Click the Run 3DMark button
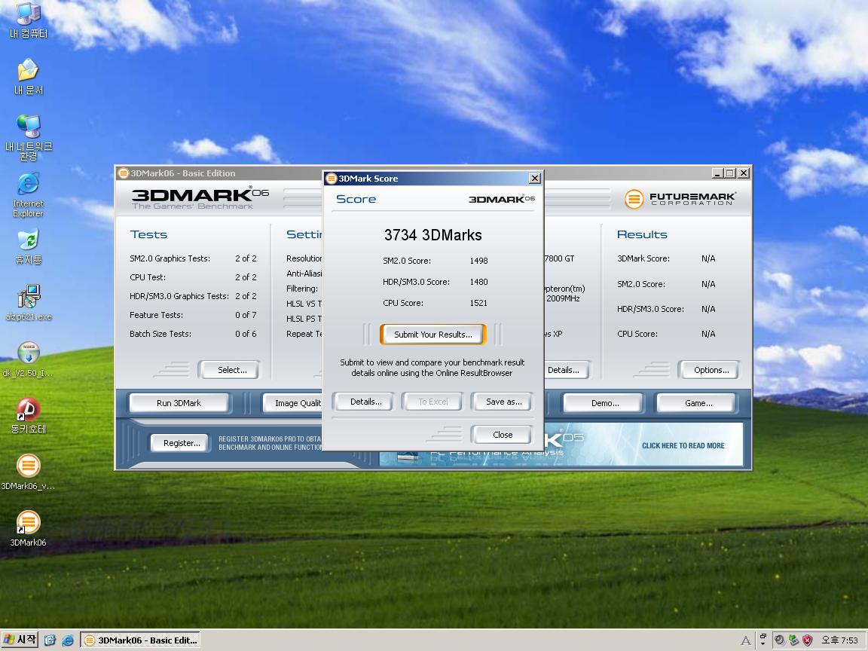Screen dimensions: 868x651 [x=179, y=403]
